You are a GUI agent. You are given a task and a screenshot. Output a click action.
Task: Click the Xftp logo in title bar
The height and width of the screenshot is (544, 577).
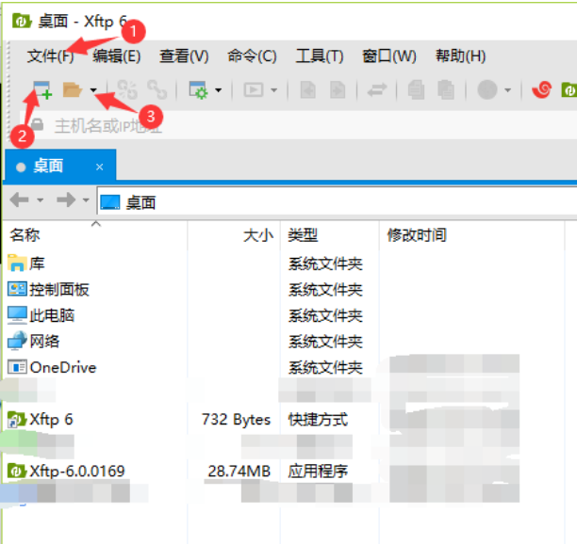(x=22, y=21)
